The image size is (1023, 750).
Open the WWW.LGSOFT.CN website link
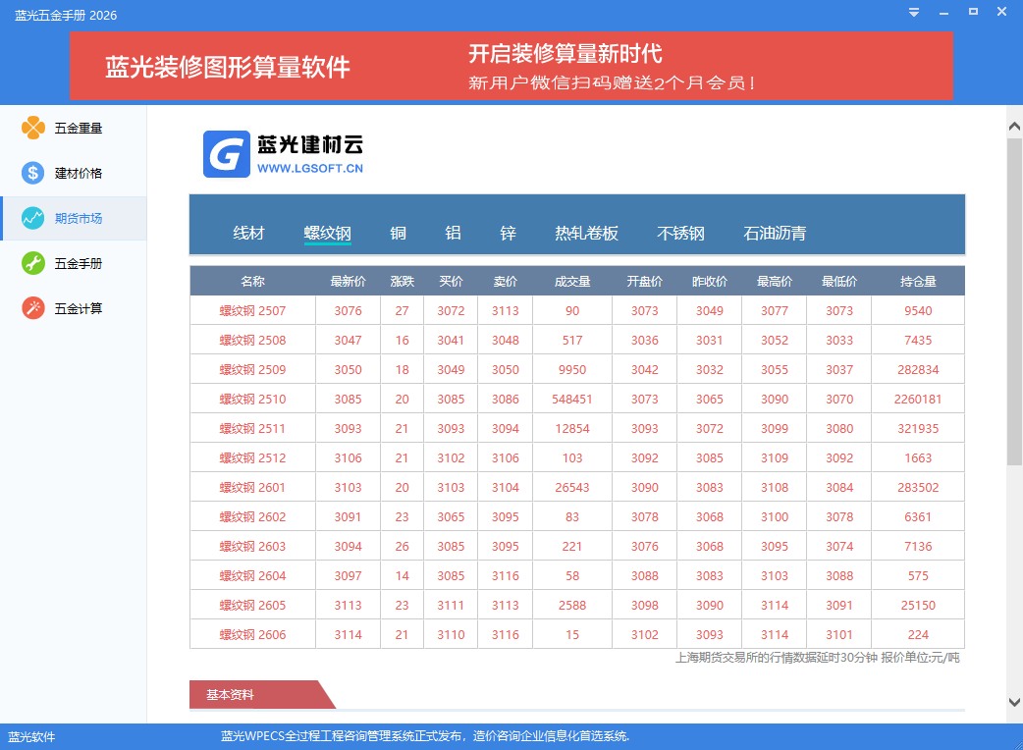coord(310,169)
